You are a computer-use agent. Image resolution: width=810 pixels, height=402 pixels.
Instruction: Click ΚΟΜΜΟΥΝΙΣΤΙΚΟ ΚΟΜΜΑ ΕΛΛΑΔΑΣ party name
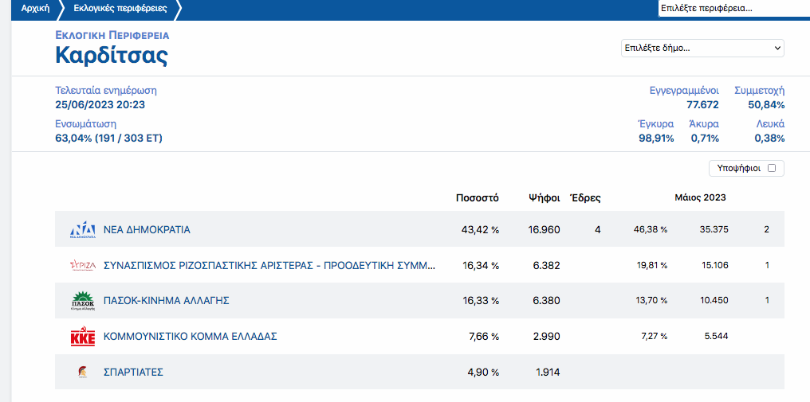tap(190, 337)
